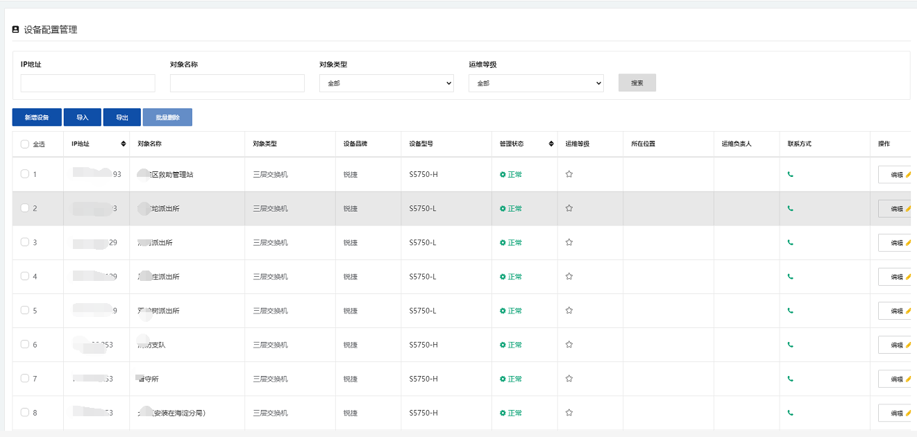
Task: Click the phone icon in row 8
Action: click(790, 413)
